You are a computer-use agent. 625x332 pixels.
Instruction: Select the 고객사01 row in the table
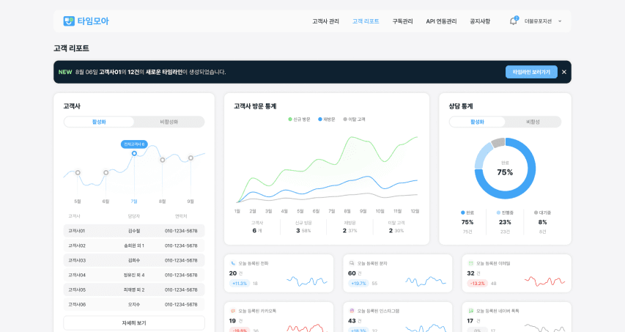(134, 231)
